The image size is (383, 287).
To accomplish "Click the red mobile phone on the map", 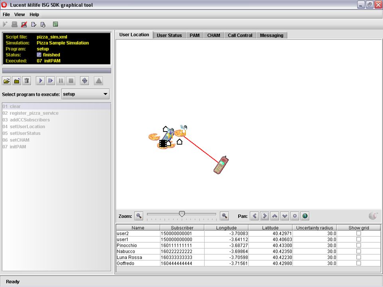I will click(221, 165).
